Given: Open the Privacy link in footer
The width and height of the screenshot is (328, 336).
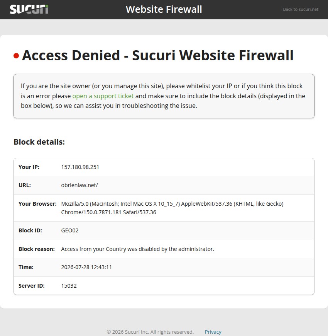Looking at the screenshot, I should coord(213,332).
